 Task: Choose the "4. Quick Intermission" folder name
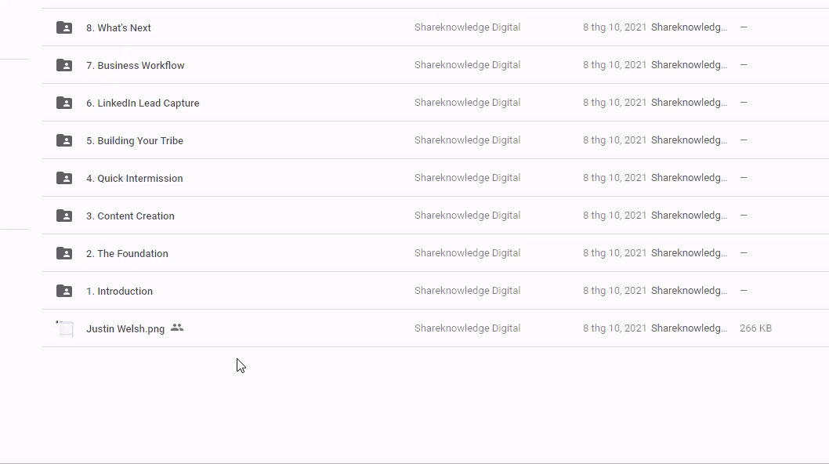point(134,179)
